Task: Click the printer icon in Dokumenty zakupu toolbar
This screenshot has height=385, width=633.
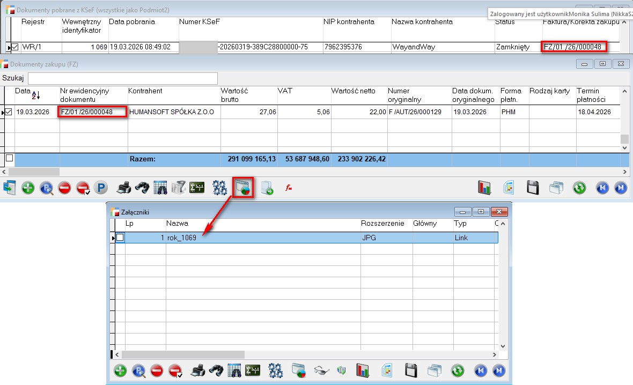Action: pyautogui.click(x=124, y=188)
